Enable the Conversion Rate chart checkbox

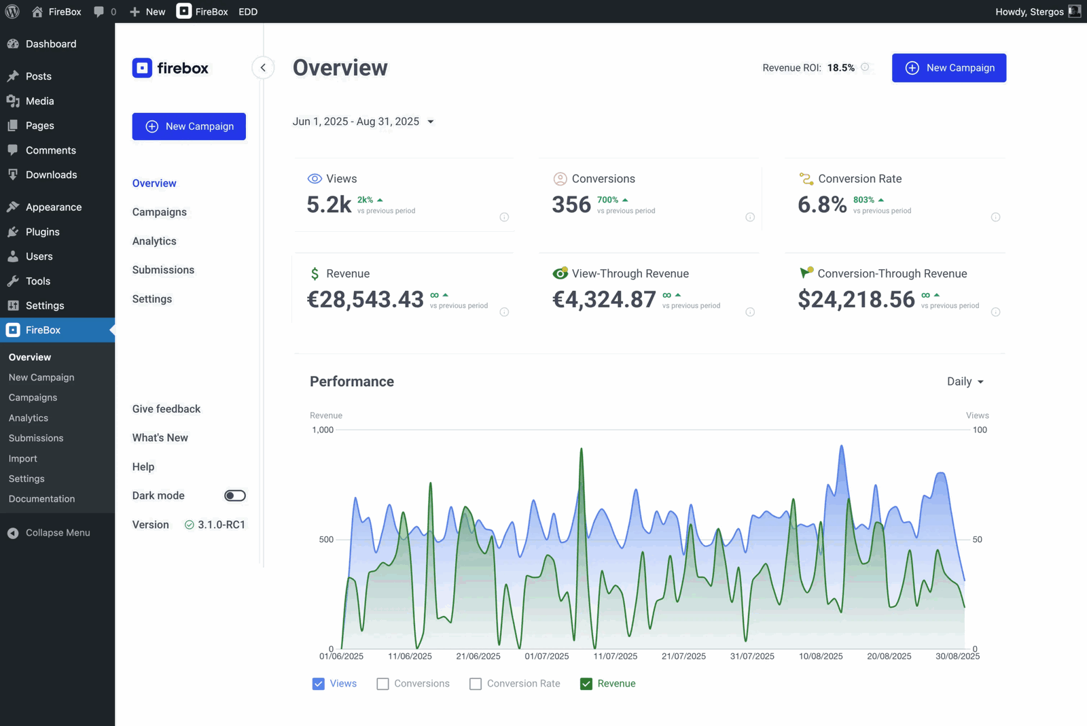pyautogui.click(x=476, y=684)
